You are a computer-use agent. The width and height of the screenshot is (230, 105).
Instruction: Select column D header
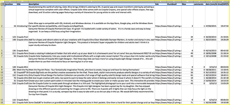click(x=22, y=2)
